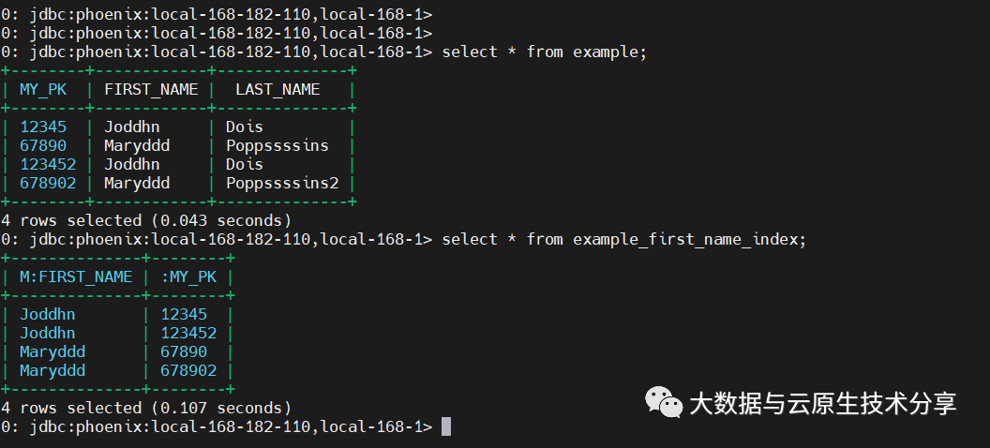This screenshot has width=990, height=448.
Task: Click 123452 in the index table
Action: (x=188, y=333)
